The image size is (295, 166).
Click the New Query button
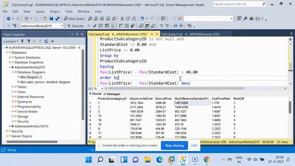74,18
